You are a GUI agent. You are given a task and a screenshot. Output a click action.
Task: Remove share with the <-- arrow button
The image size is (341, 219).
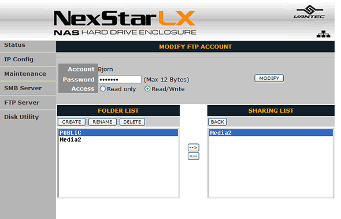(x=194, y=156)
